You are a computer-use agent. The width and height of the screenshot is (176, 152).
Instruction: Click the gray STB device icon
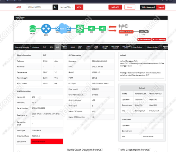[x=144, y=32]
